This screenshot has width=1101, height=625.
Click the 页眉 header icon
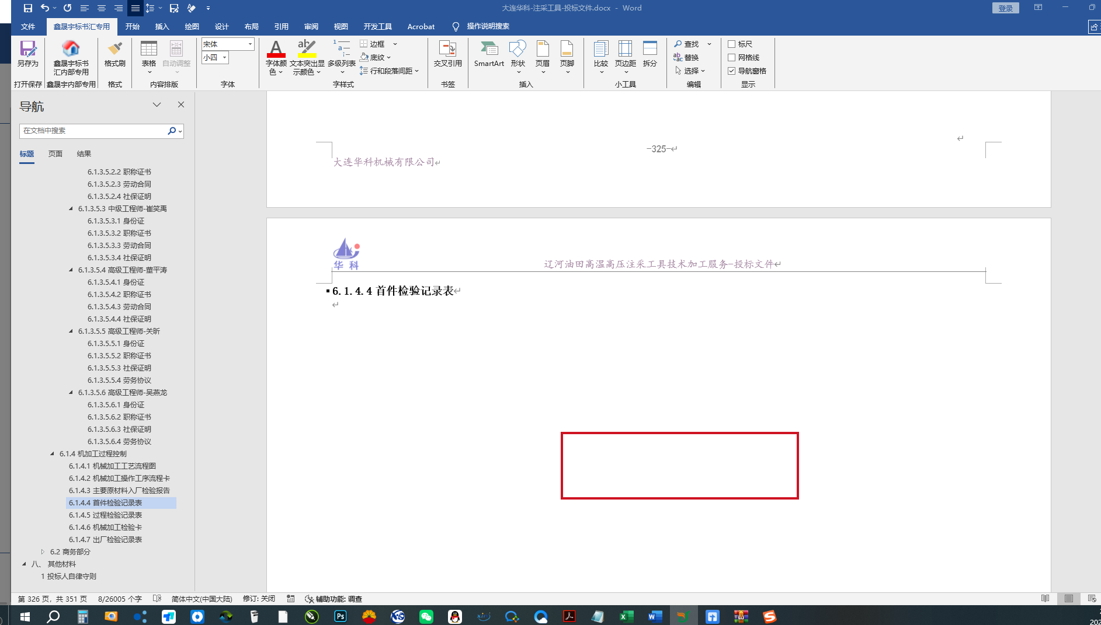coord(543,57)
